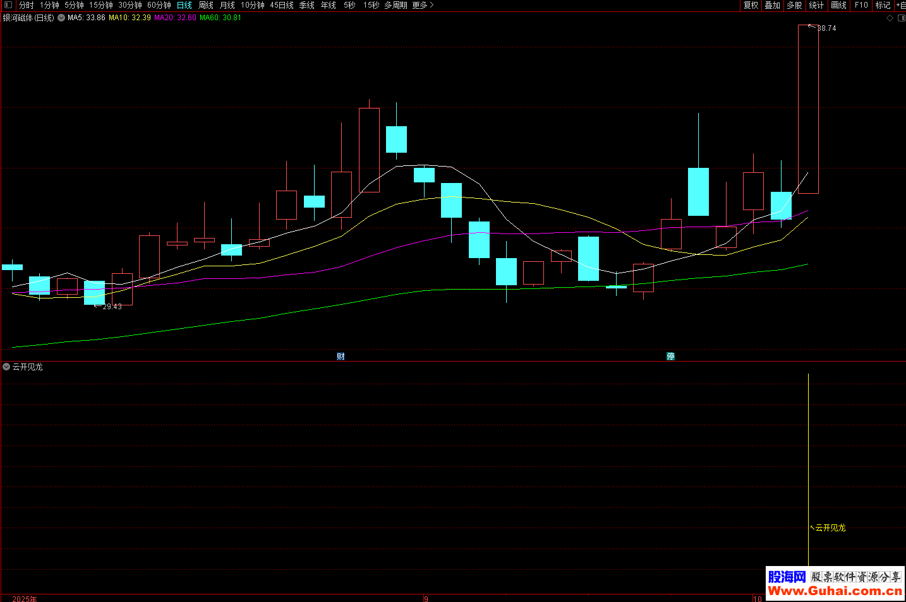The width and height of the screenshot is (906, 602).
Task: Open the 画线 drawing tools
Action: pyautogui.click(x=838, y=5)
